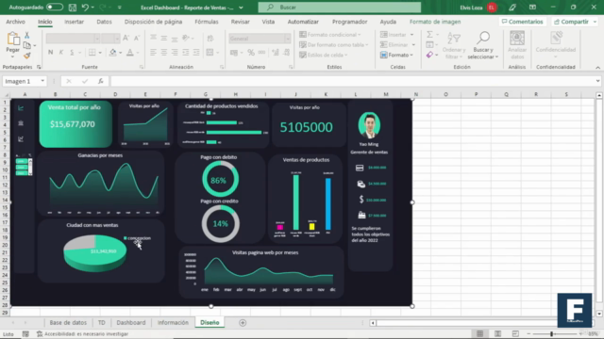
Task: Click the Normal view icon in status bar
Action: pos(480,333)
